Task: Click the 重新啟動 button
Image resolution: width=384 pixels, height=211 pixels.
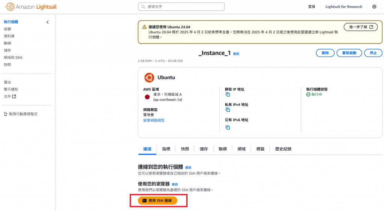Action: (349, 53)
